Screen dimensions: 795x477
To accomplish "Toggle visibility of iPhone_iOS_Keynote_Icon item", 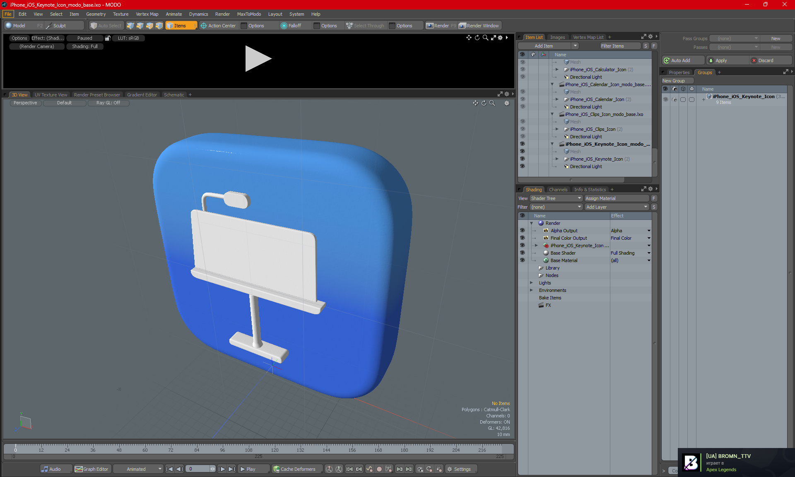I will point(523,159).
